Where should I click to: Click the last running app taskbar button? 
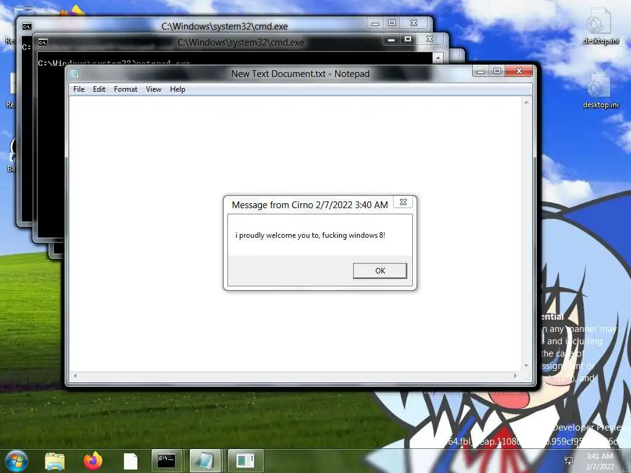click(x=245, y=461)
